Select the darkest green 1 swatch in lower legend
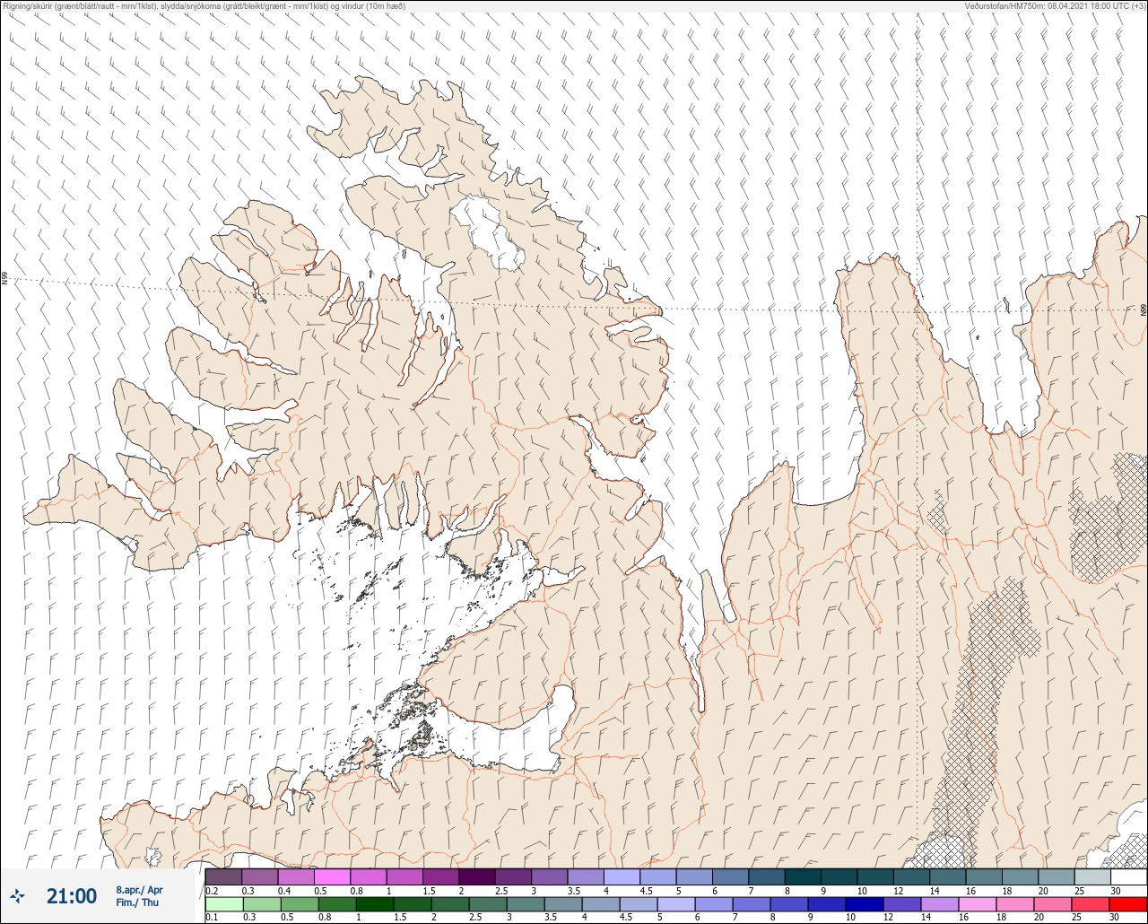The width and height of the screenshot is (1148, 924). (374, 904)
